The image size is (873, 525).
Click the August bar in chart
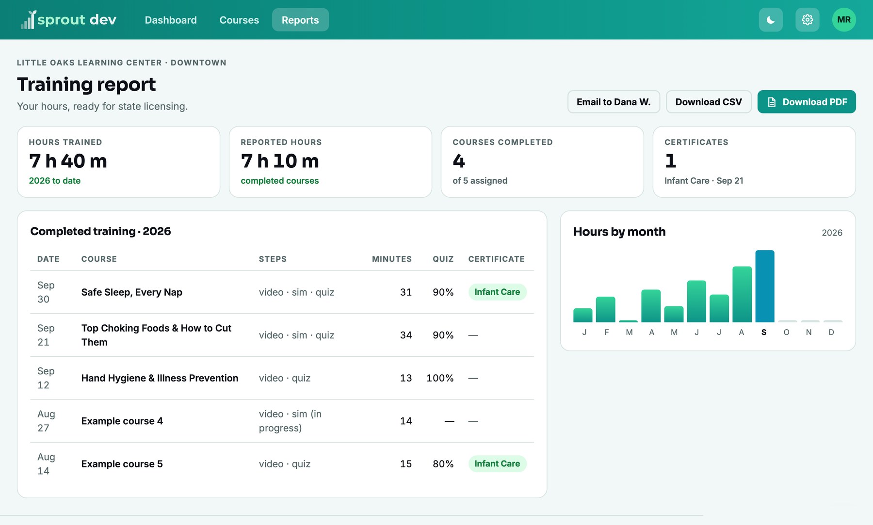[x=742, y=294]
